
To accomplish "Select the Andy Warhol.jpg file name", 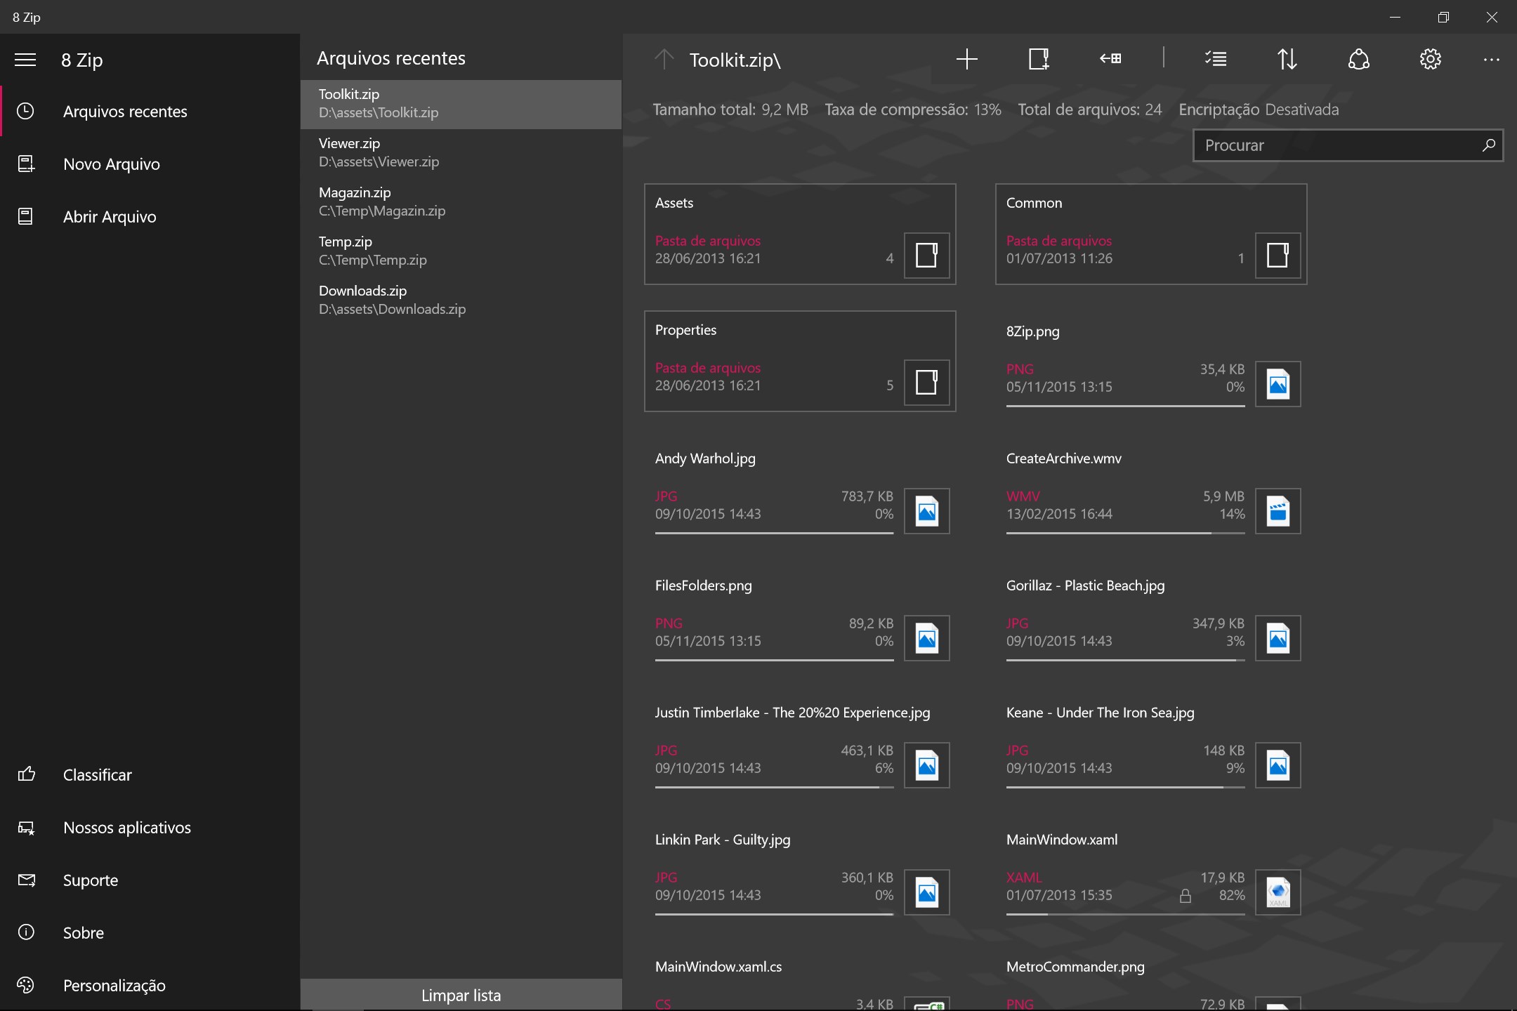I will pos(705,458).
